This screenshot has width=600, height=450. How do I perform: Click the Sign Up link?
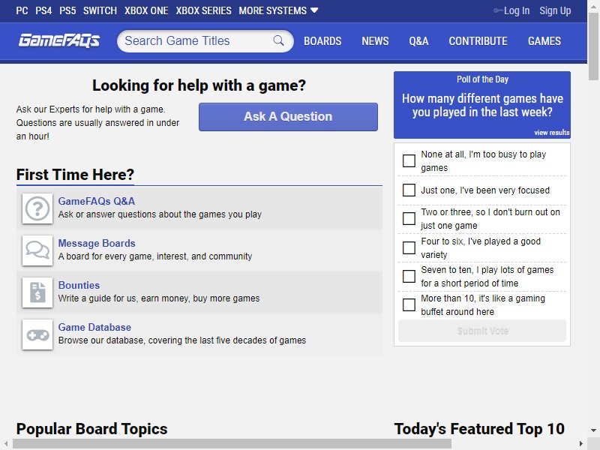(x=555, y=10)
